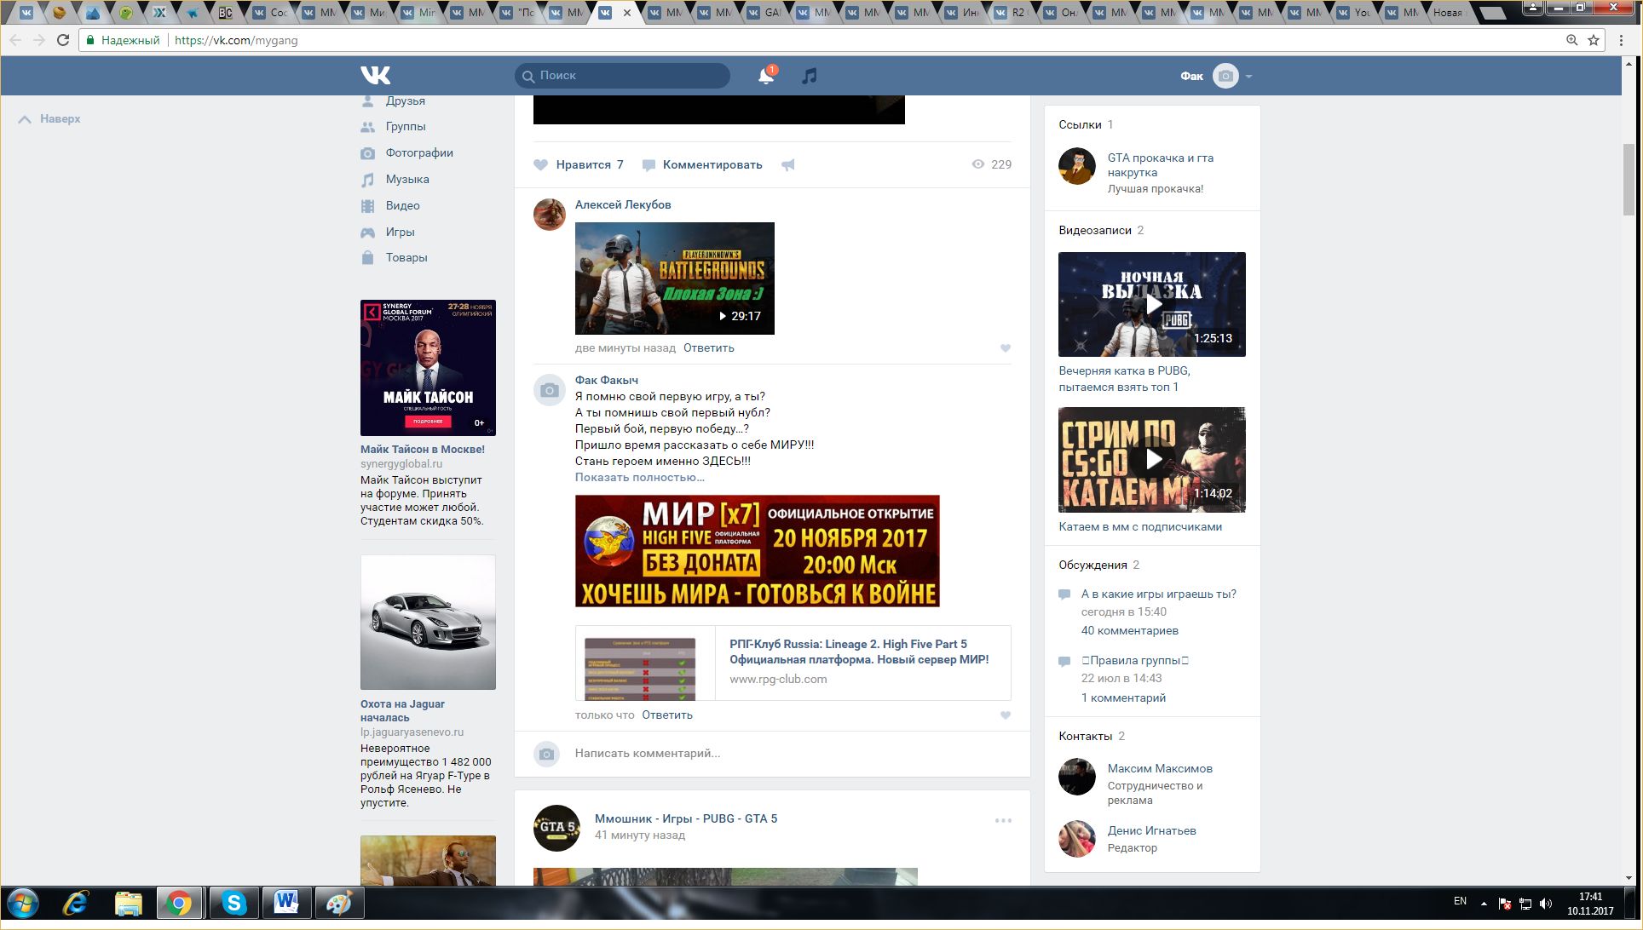Click the VK logo home icon
Viewport: 1643px width, 930px height.
click(x=375, y=75)
